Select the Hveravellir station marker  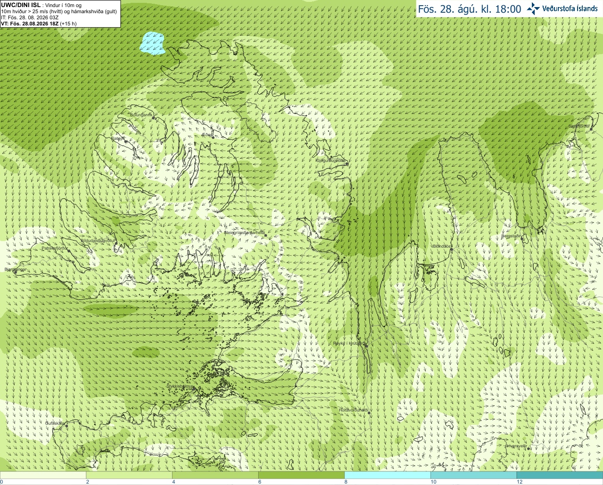click(529, 449)
